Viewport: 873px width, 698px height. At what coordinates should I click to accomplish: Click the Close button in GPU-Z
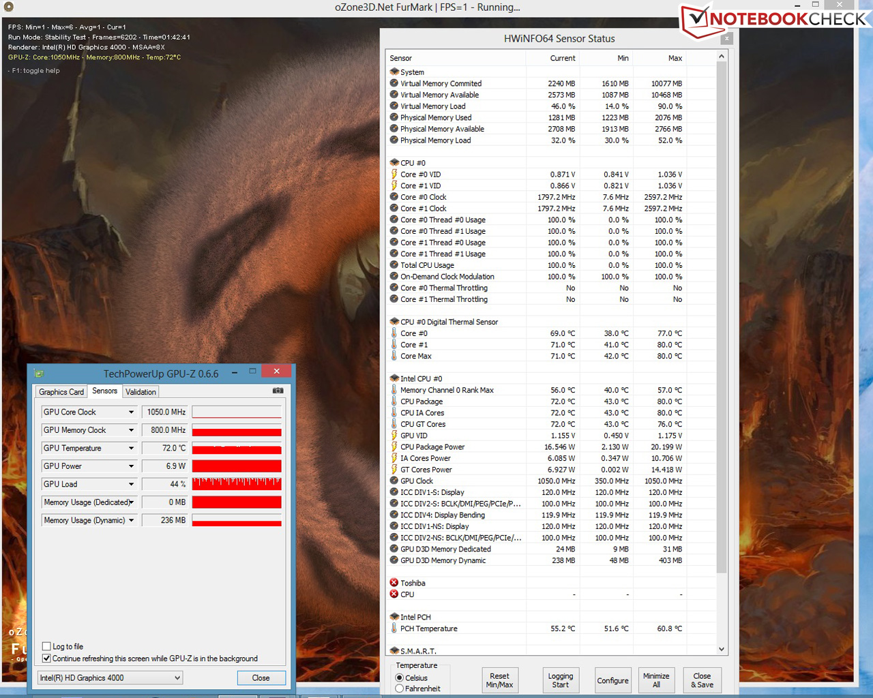(261, 678)
